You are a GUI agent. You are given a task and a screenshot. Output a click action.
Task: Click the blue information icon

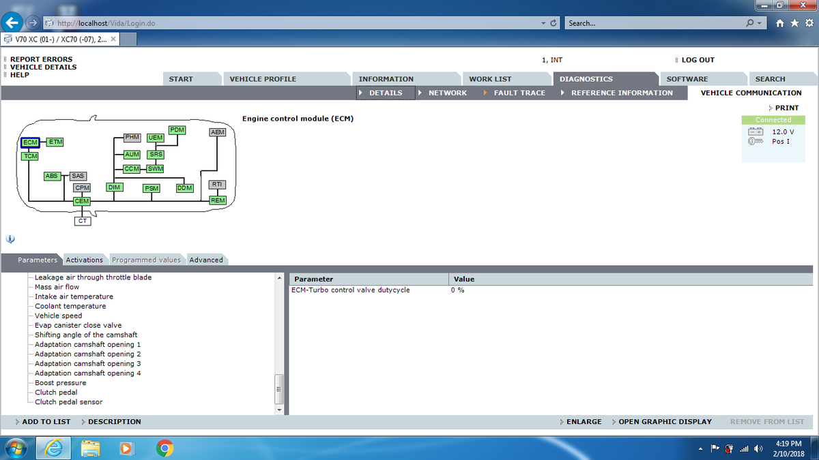[10, 239]
